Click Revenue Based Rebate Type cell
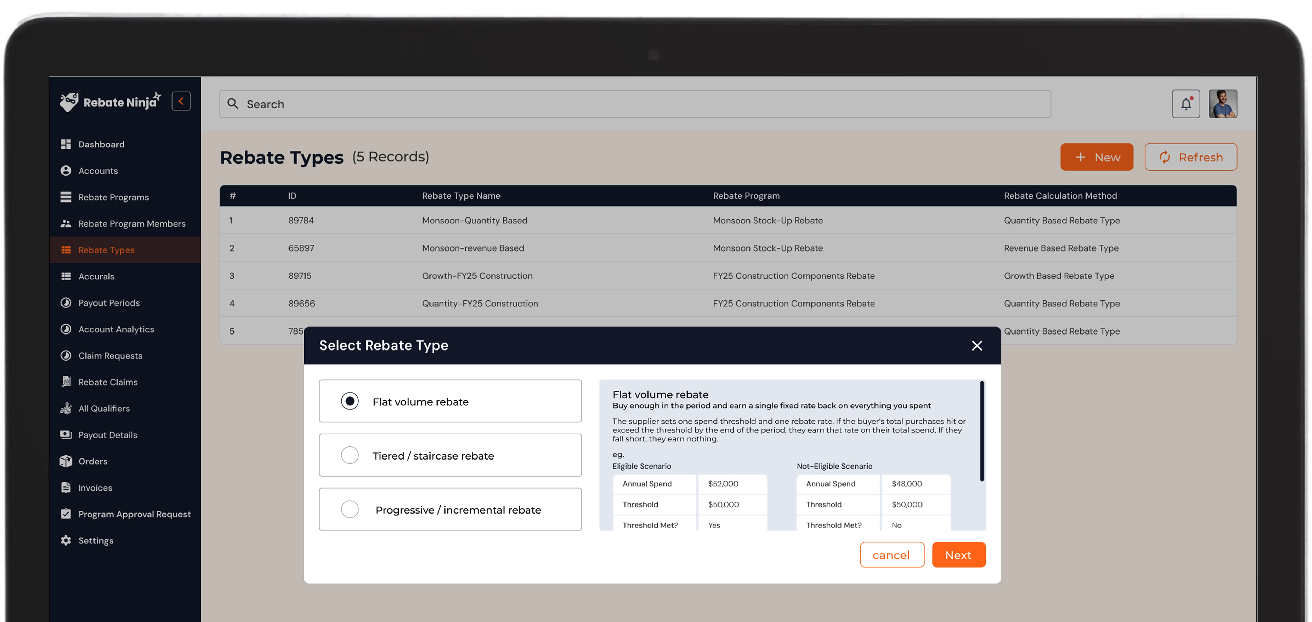The image size is (1312, 622). tap(1061, 248)
